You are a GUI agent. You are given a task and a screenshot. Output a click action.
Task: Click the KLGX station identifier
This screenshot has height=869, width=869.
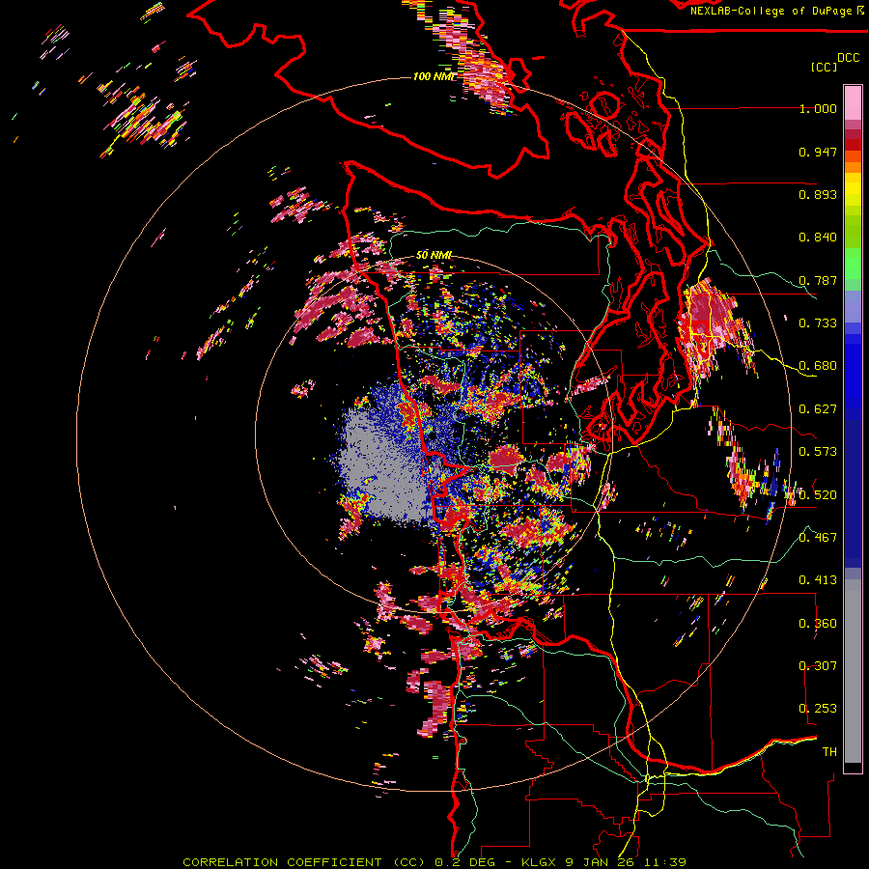(x=540, y=862)
